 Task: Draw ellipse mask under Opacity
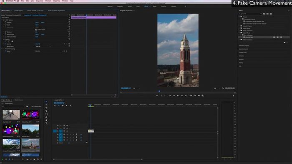(x=6, y=41)
